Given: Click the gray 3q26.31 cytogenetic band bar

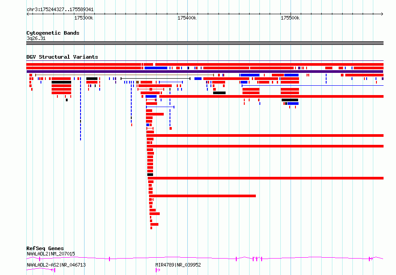Looking at the screenshot, I should [205, 43].
